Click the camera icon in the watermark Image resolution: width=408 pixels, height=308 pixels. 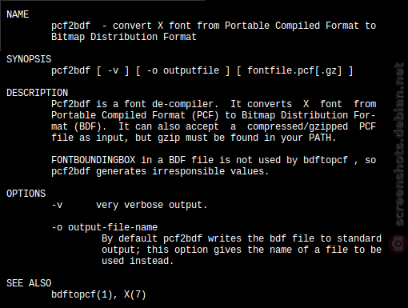(398, 243)
